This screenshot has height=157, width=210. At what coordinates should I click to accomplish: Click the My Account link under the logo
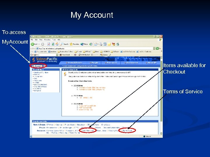[37, 66]
